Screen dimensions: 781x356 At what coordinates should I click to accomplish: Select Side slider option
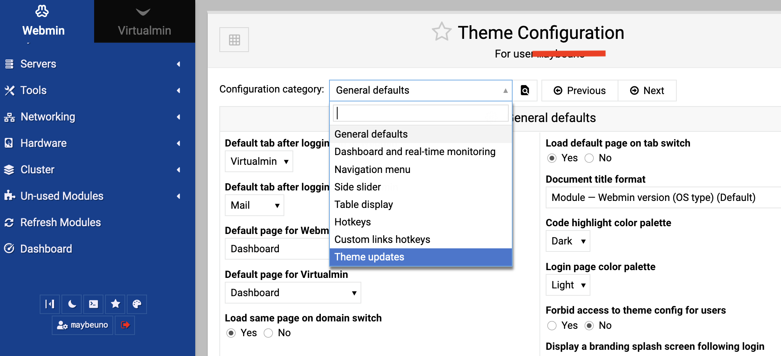click(421, 187)
